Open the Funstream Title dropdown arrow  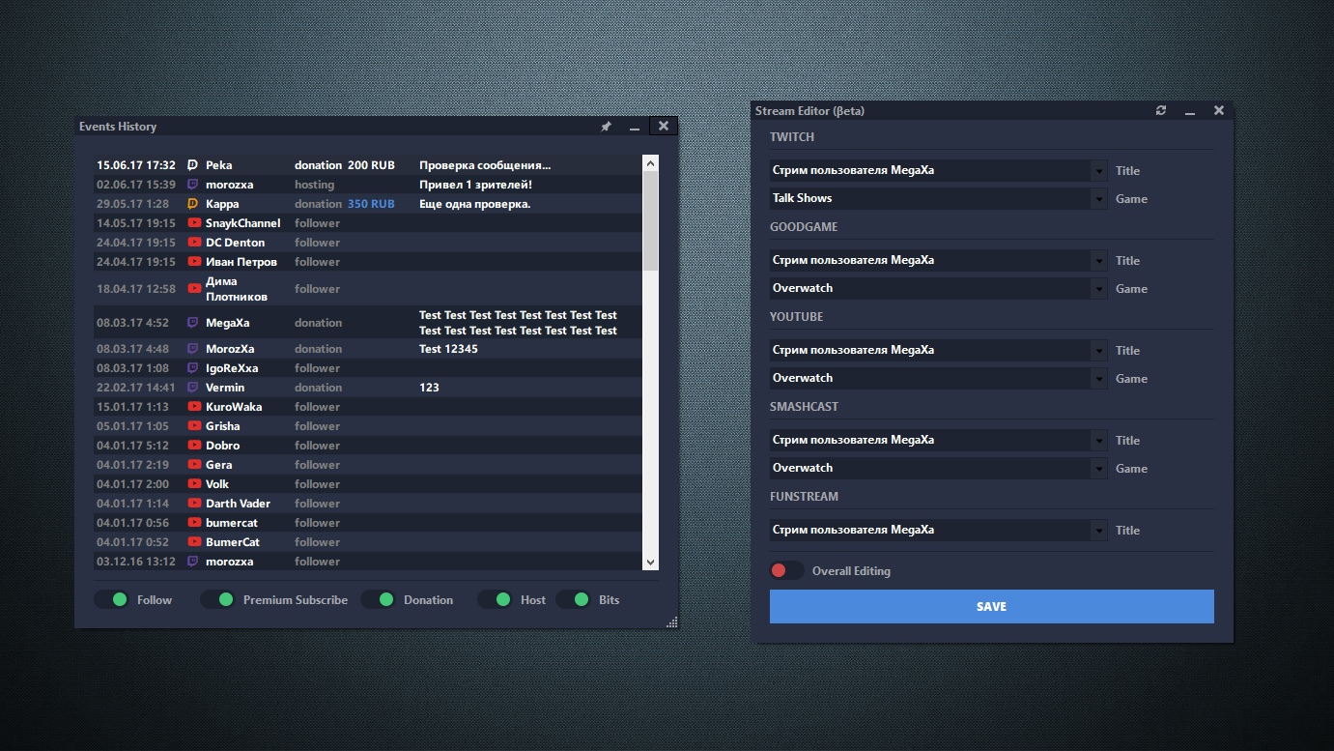click(1098, 531)
